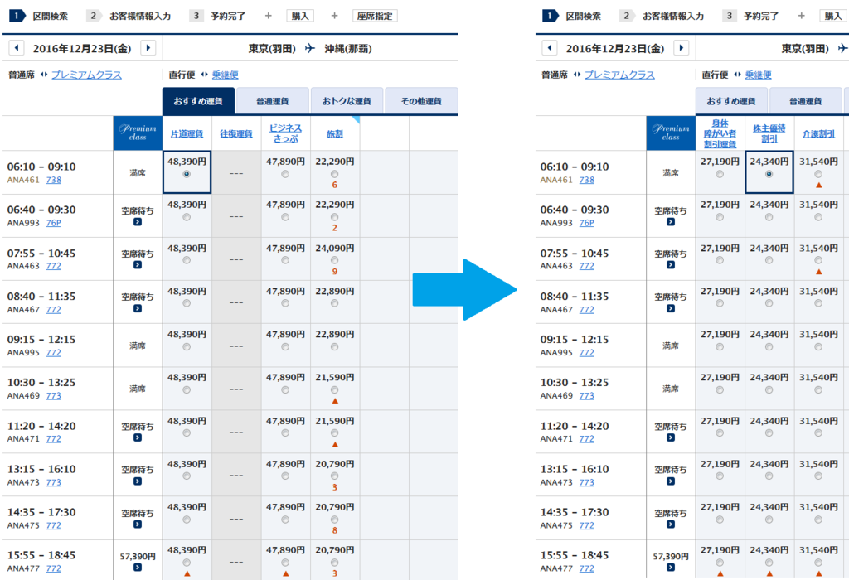
Task: Open 往復運賃 fare header link
Action: [236, 133]
